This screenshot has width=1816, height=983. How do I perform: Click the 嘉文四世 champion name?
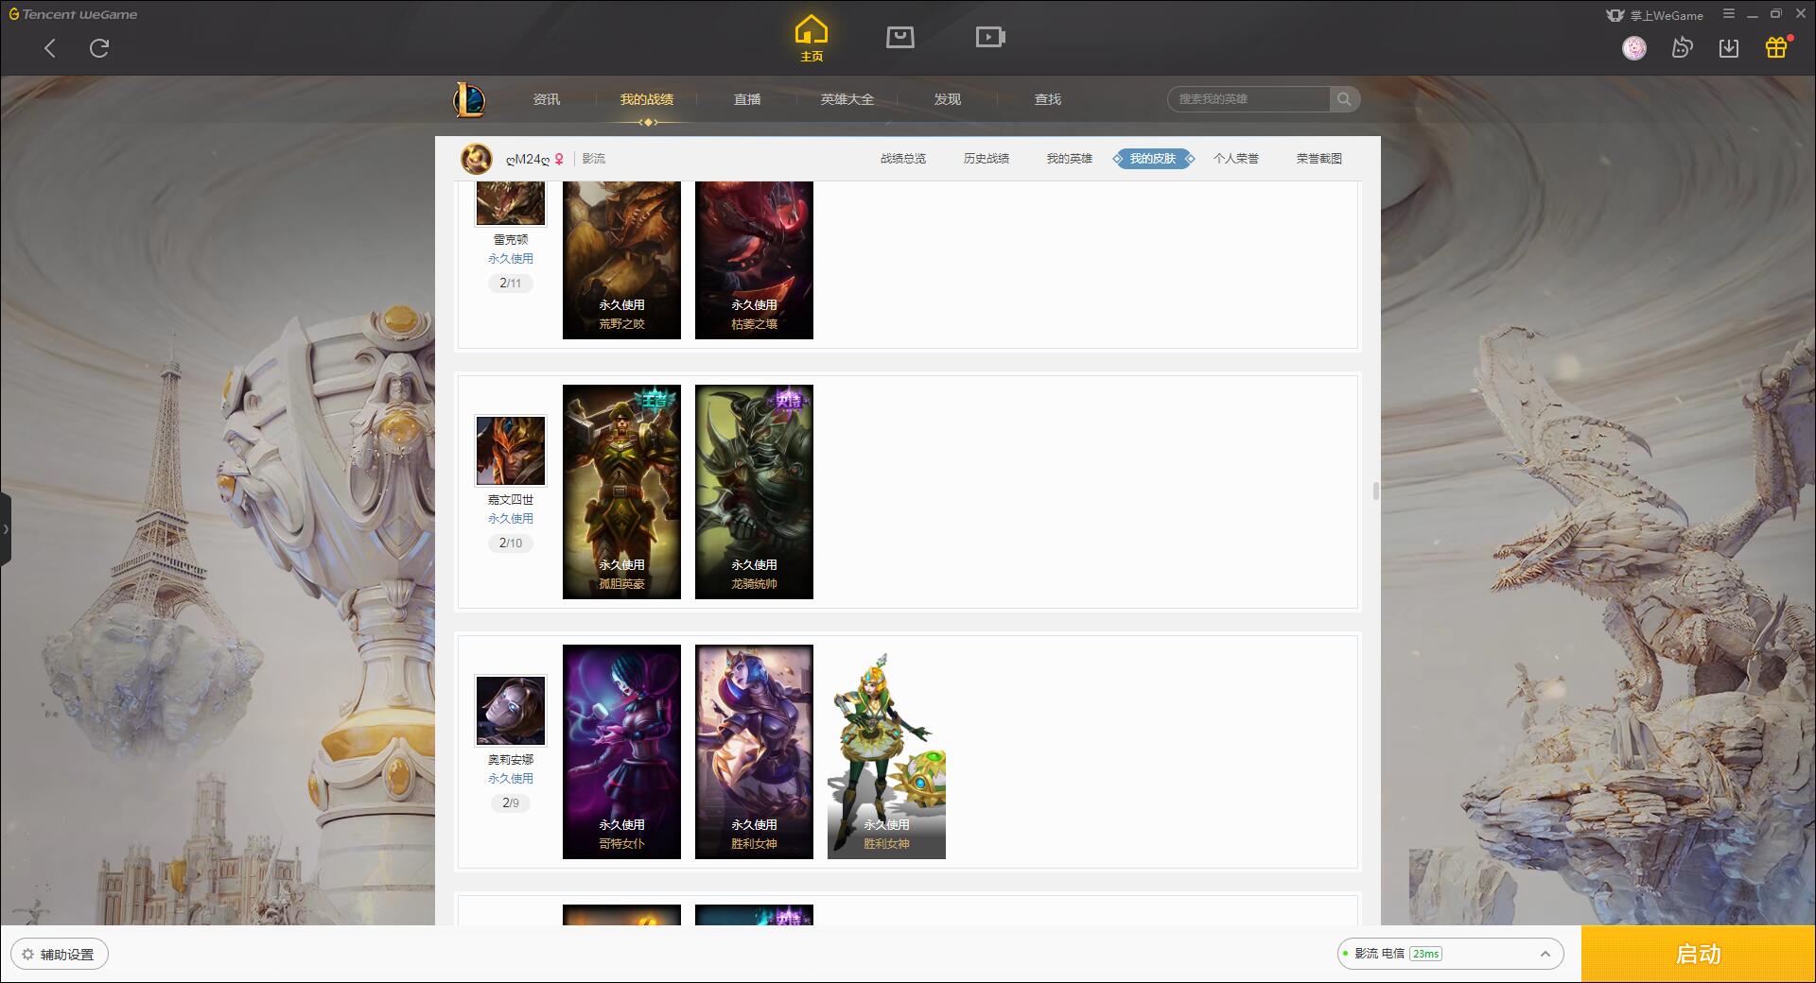point(511,500)
